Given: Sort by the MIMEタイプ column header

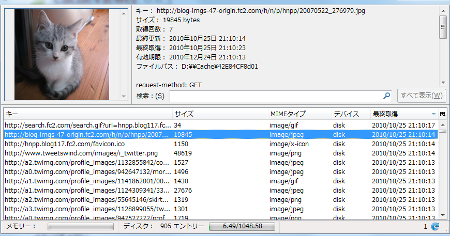Looking at the screenshot, I should (299, 114).
